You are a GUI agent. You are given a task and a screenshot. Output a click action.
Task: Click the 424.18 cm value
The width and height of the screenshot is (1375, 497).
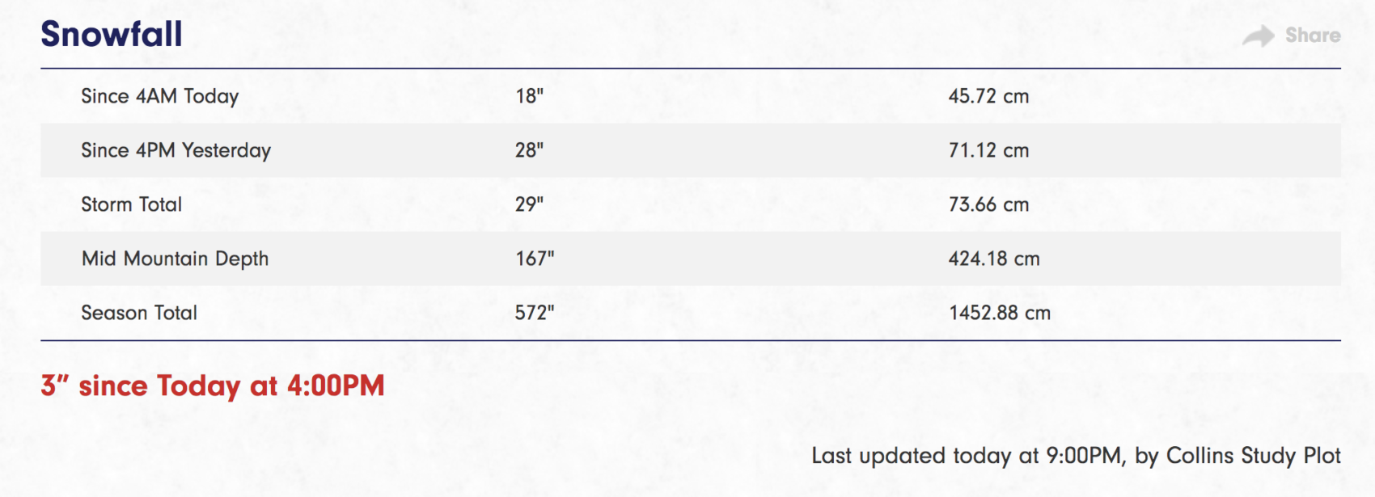[x=994, y=259]
